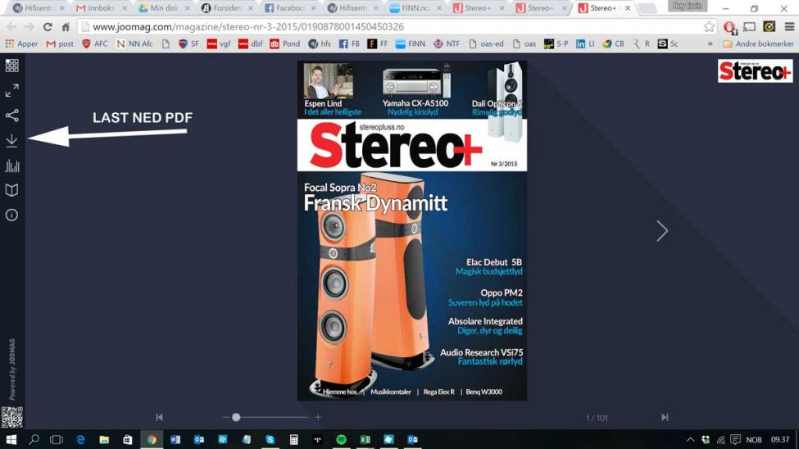The height and width of the screenshot is (449, 799).
Task: Switch to the FINN.no tab
Action: pyautogui.click(x=415, y=8)
